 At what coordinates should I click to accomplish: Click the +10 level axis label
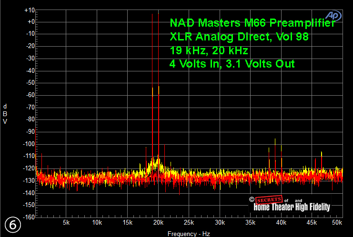30,10
